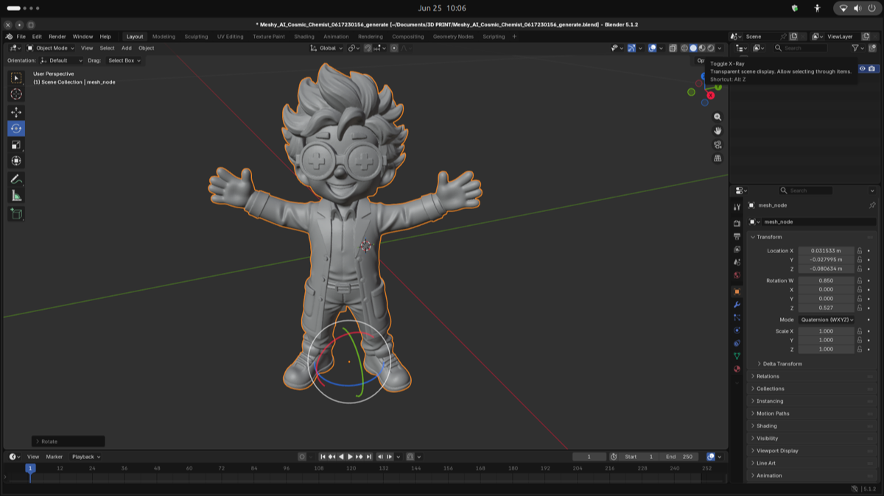Open the Render menu

tap(57, 36)
